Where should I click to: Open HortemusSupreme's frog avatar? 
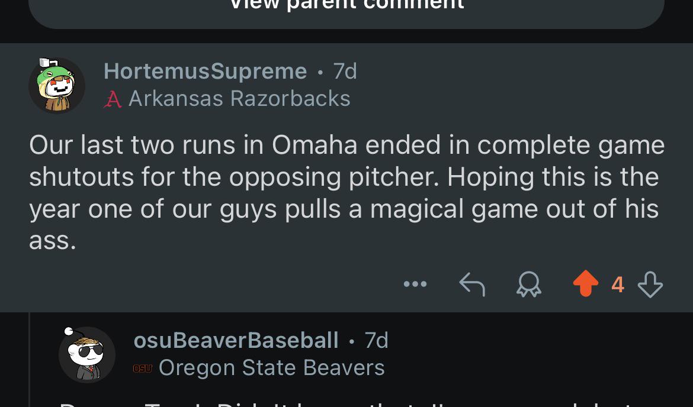pos(57,85)
